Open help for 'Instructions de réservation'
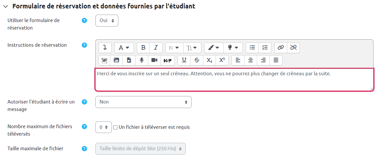This screenshot has width=392, height=158. [x=84, y=45]
